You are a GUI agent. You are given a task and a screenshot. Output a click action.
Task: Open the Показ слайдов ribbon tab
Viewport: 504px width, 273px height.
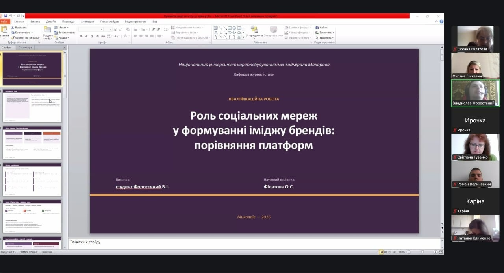tap(109, 22)
